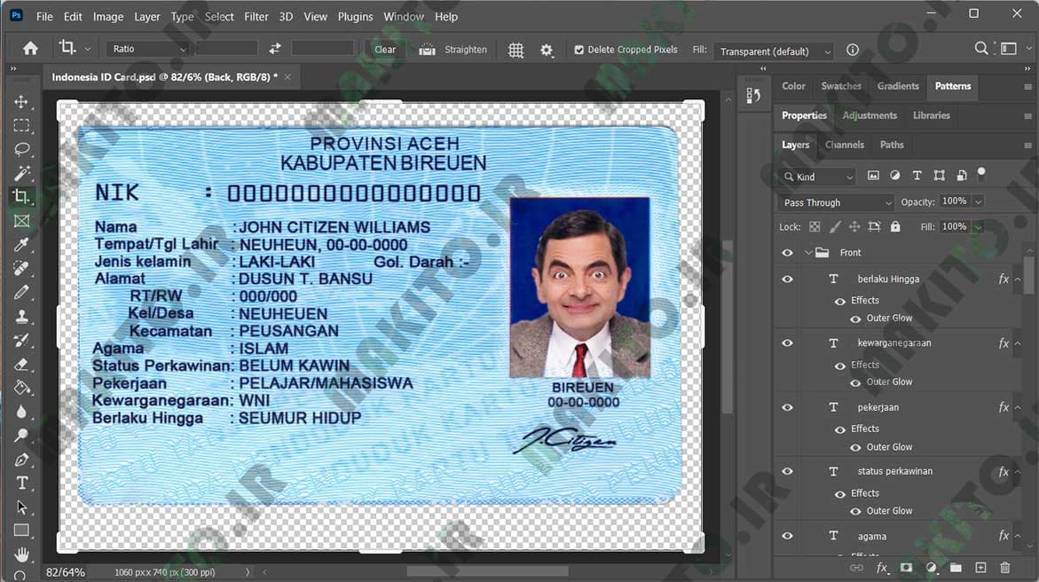Screen dimensions: 1039x582
Task: Select the Eyedropper tool
Action: [21, 245]
